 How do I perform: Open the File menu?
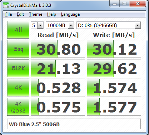pyautogui.click(x=9, y=14)
